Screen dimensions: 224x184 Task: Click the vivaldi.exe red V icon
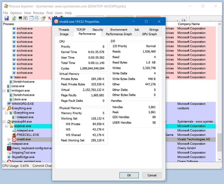[x=14, y=139]
